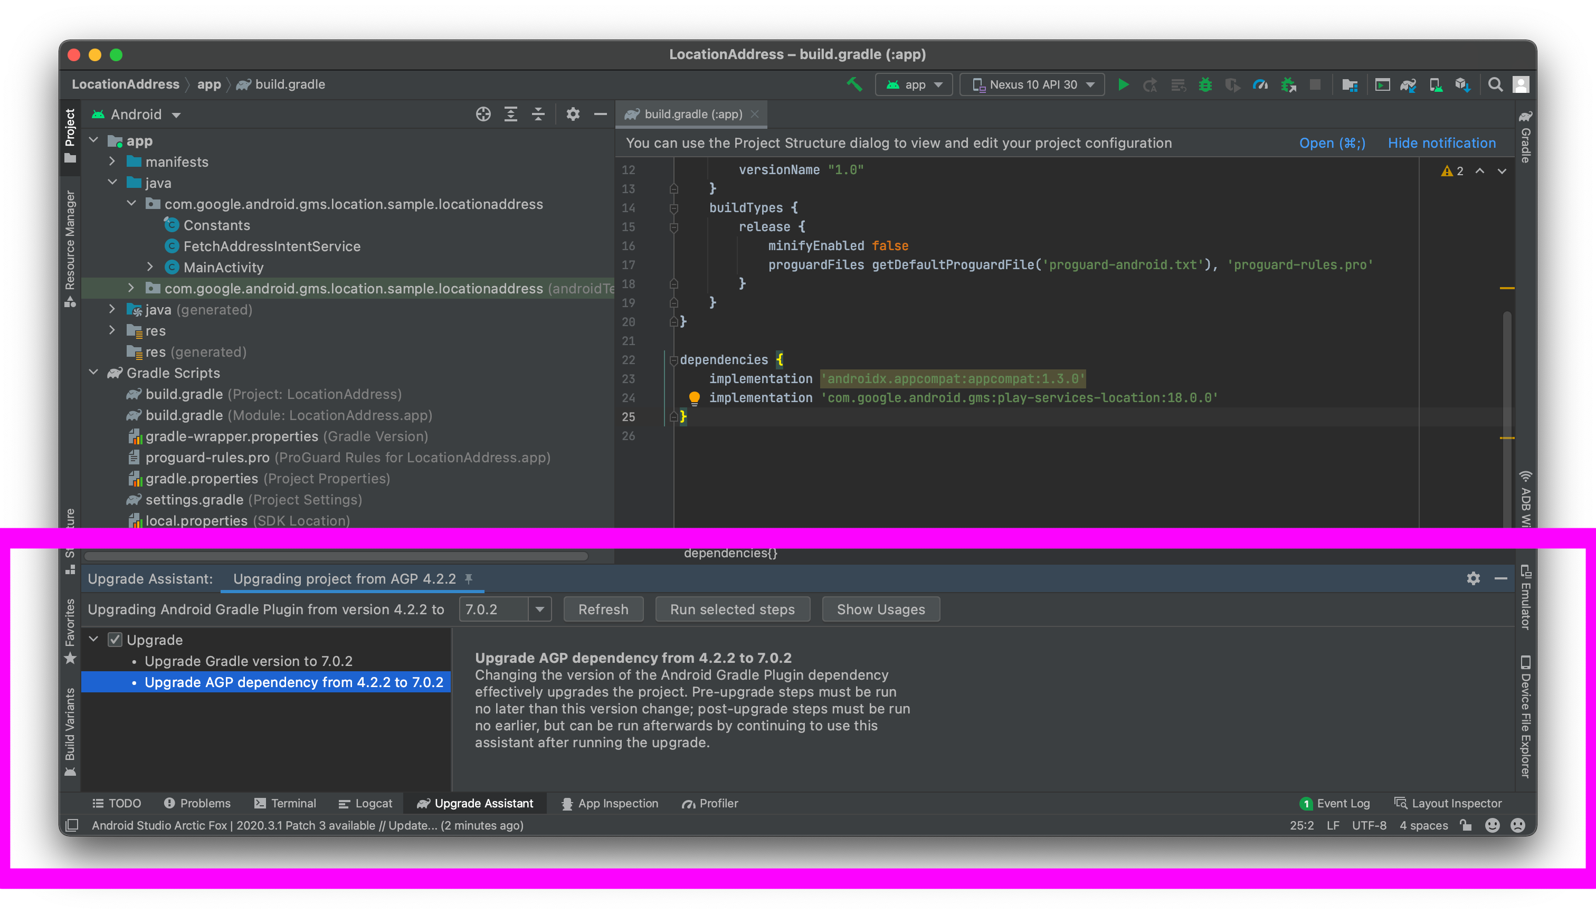Click the Sync Project with Gradle icon
Screen dimensions: 1596x914
click(1408, 84)
